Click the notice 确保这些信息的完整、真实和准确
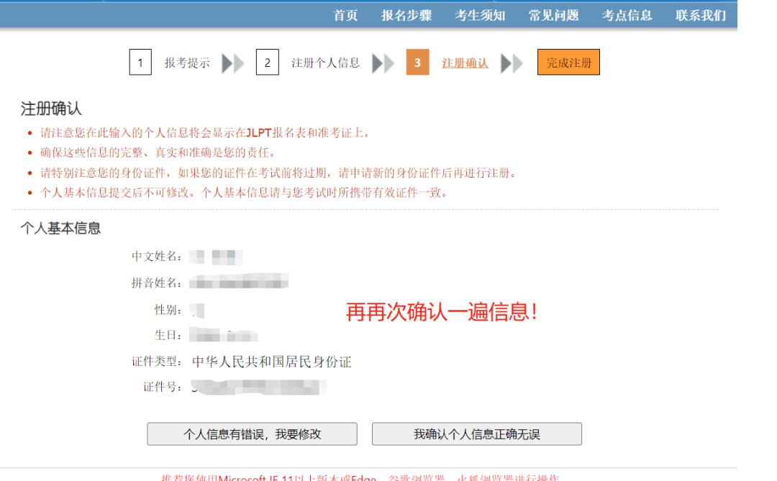777x481 pixels. click(x=158, y=152)
